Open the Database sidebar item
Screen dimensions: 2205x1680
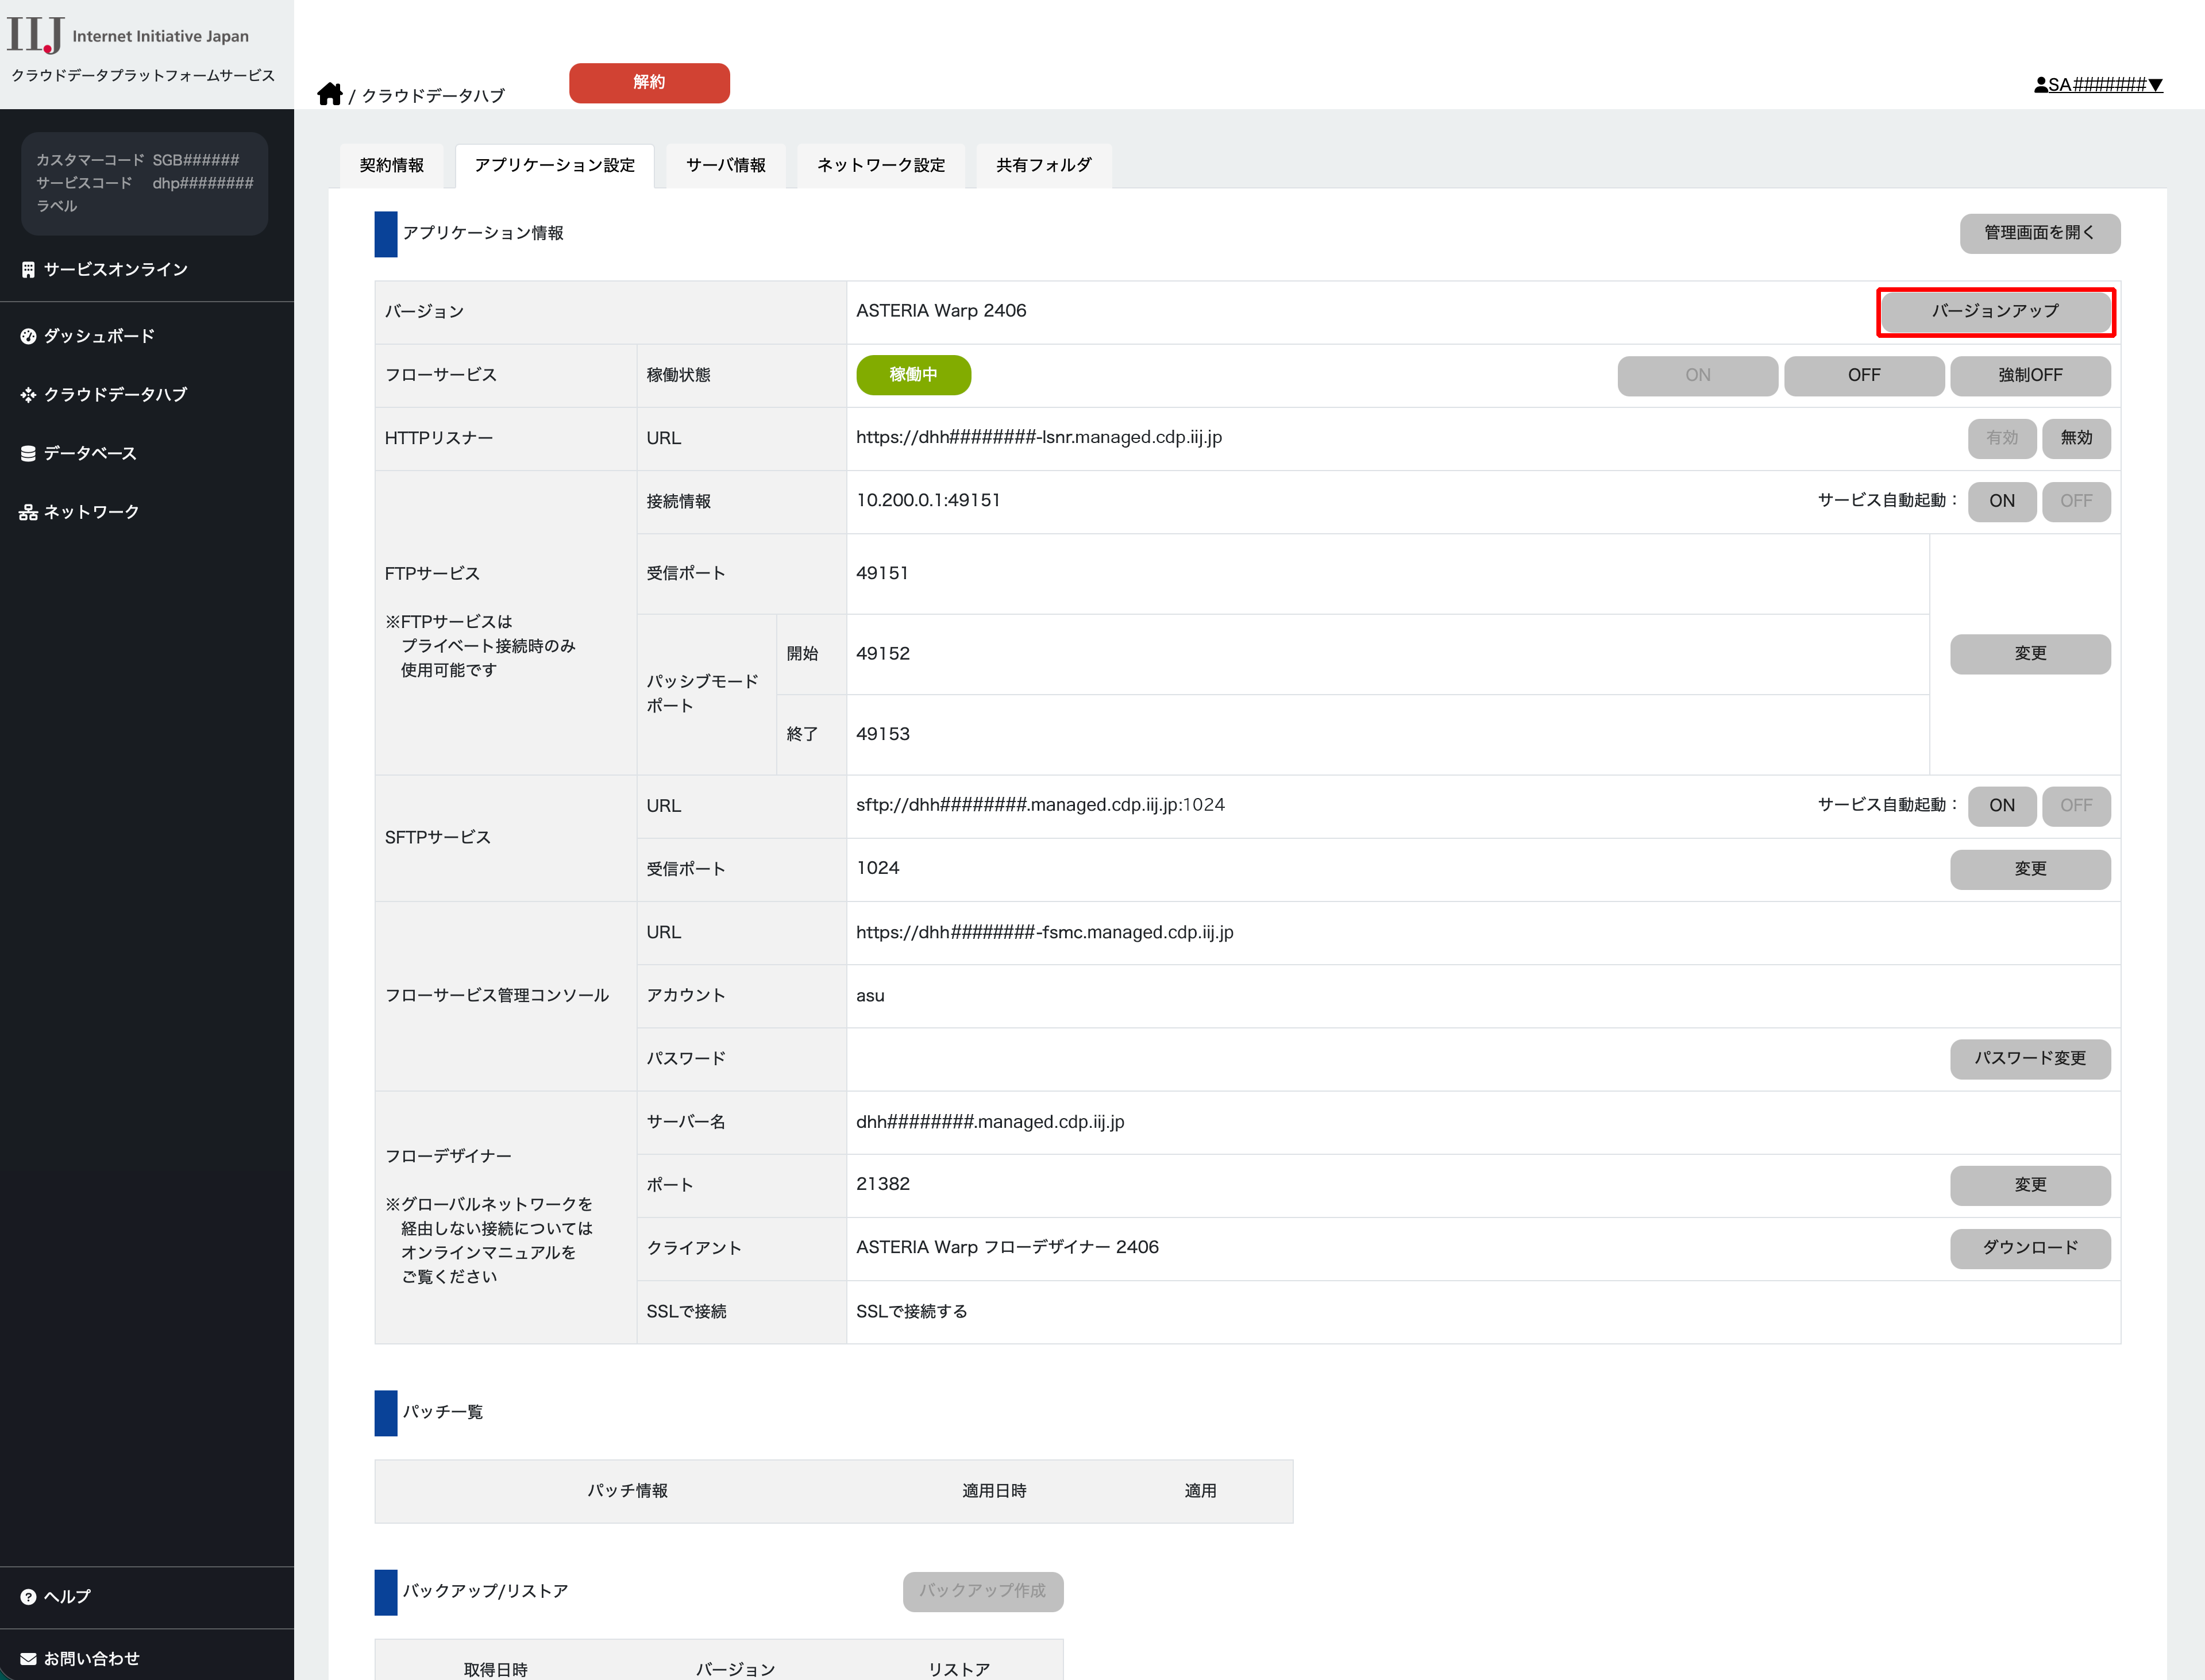(89, 453)
